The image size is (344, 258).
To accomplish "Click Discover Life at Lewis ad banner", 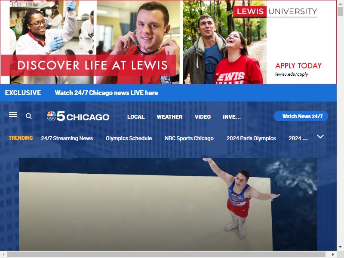I will tap(88, 65).
